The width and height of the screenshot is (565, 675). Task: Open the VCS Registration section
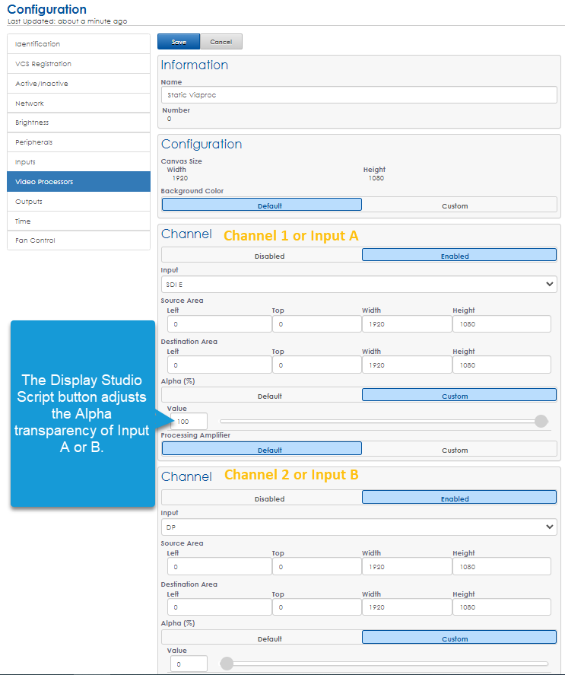pyautogui.click(x=78, y=64)
